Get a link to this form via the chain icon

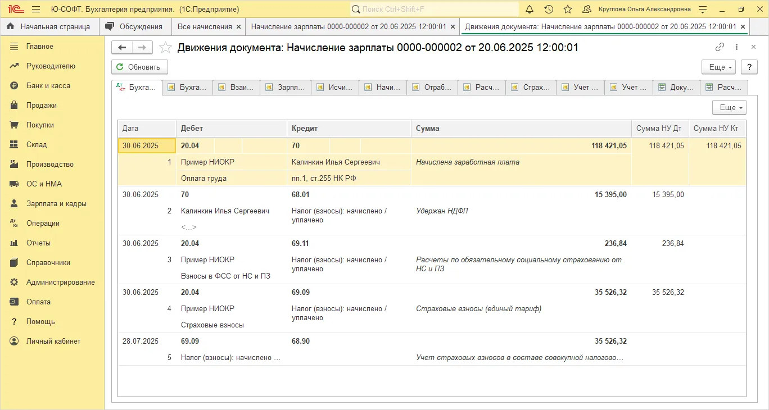coord(720,47)
